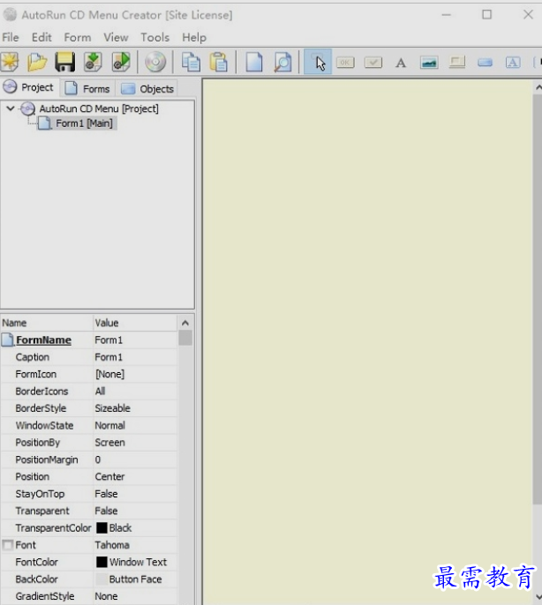
Task: Click the Open Project folder icon
Action: click(37, 63)
